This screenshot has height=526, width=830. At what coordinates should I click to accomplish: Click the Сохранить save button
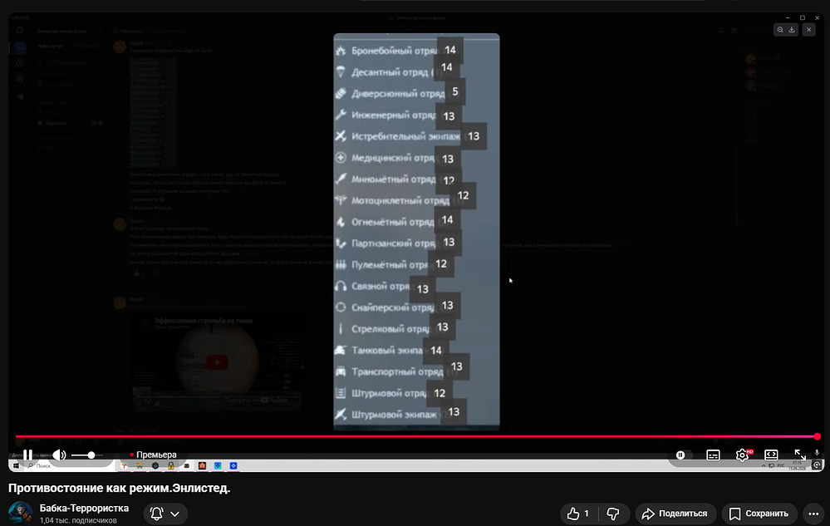pos(759,514)
